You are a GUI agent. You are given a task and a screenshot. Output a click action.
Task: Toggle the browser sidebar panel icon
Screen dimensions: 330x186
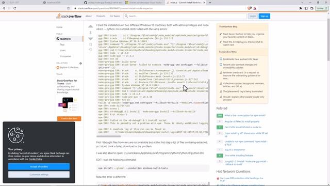(x=306, y=8)
